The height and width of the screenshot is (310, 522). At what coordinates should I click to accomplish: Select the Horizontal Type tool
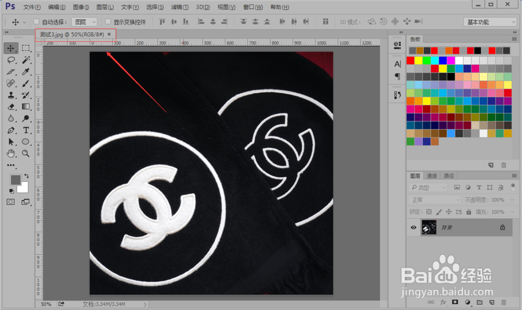click(x=26, y=130)
